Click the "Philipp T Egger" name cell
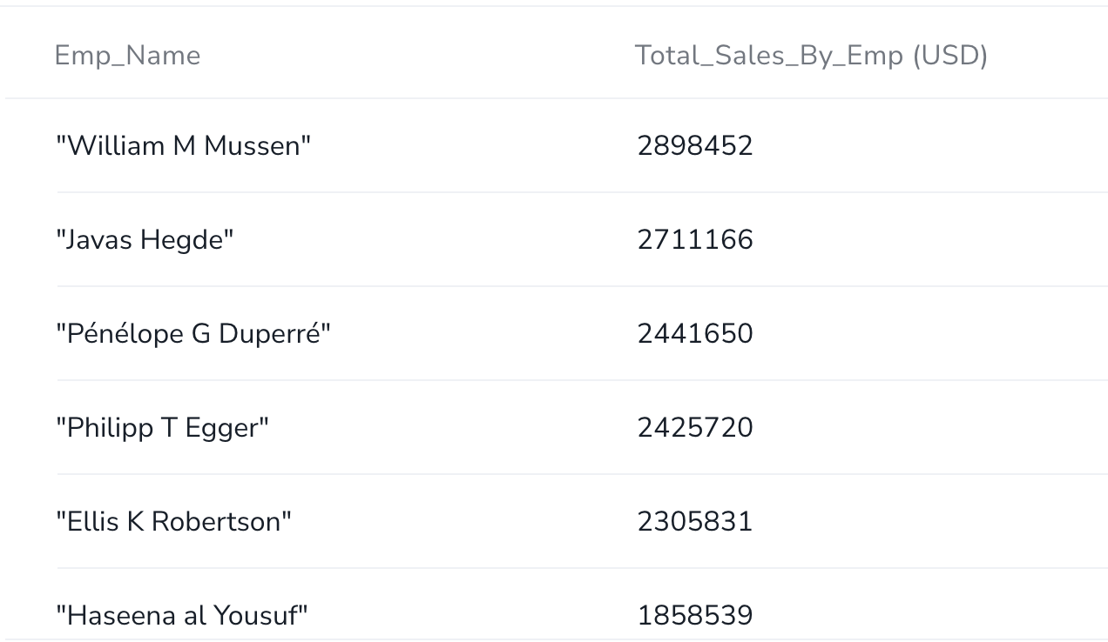The height and width of the screenshot is (642, 1108). [x=163, y=427]
